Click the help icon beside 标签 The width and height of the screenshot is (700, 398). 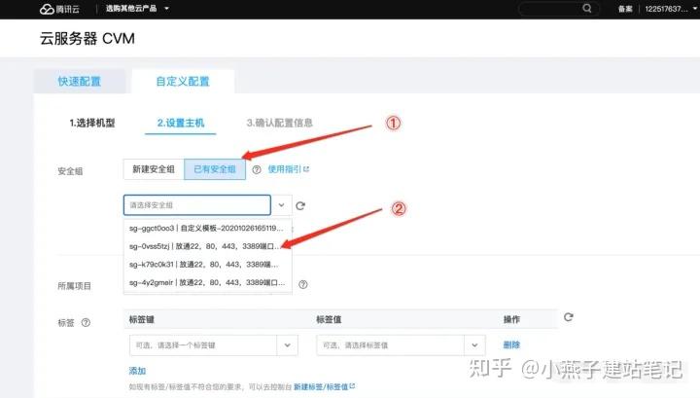tap(86, 322)
